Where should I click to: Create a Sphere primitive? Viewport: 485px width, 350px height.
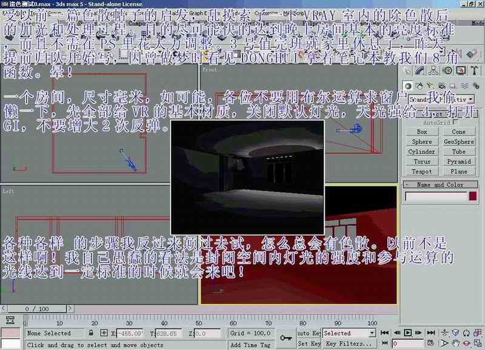point(422,142)
